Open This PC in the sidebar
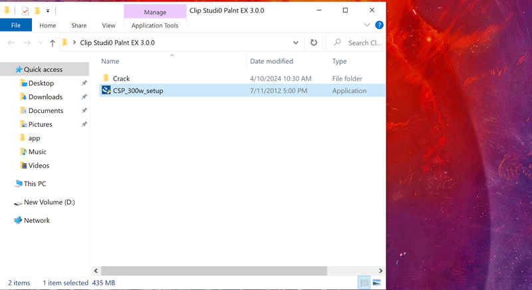This screenshot has height=290, width=532. [35, 184]
